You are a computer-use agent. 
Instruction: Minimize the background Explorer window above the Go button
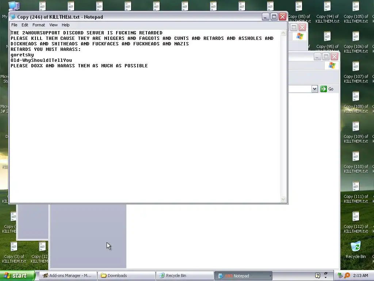coord(317,57)
